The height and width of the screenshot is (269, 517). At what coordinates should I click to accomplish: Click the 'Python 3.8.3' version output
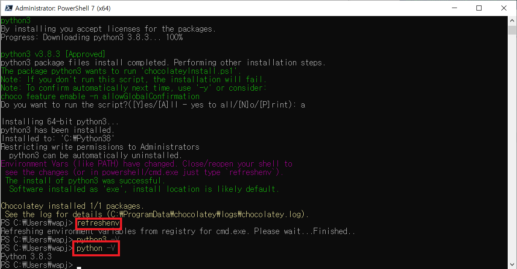(x=26, y=257)
